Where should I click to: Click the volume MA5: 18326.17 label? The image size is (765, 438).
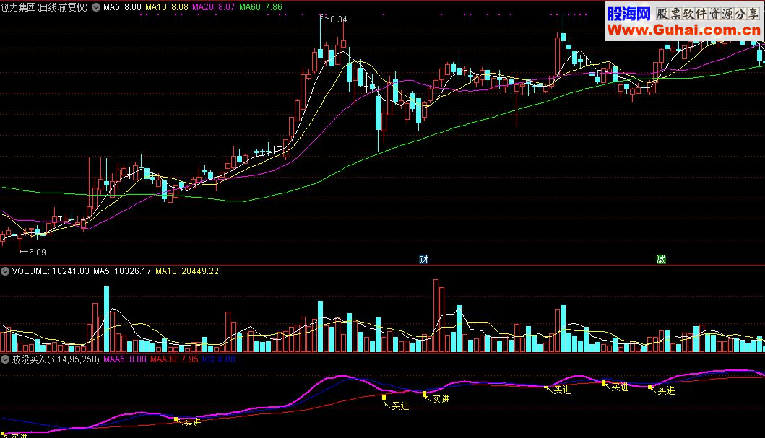tap(122, 271)
